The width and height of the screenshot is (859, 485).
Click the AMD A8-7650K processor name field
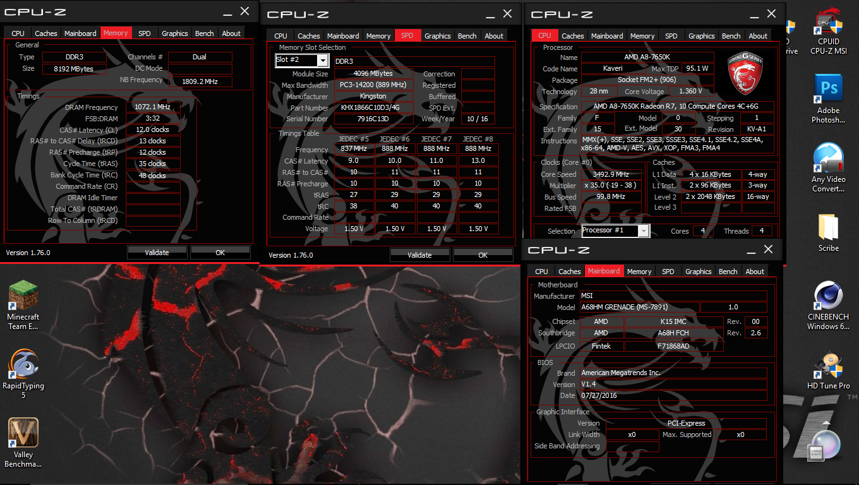pos(647,57)
